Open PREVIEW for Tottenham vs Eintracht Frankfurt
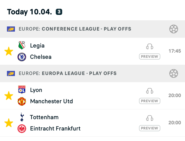 [150, 128]
